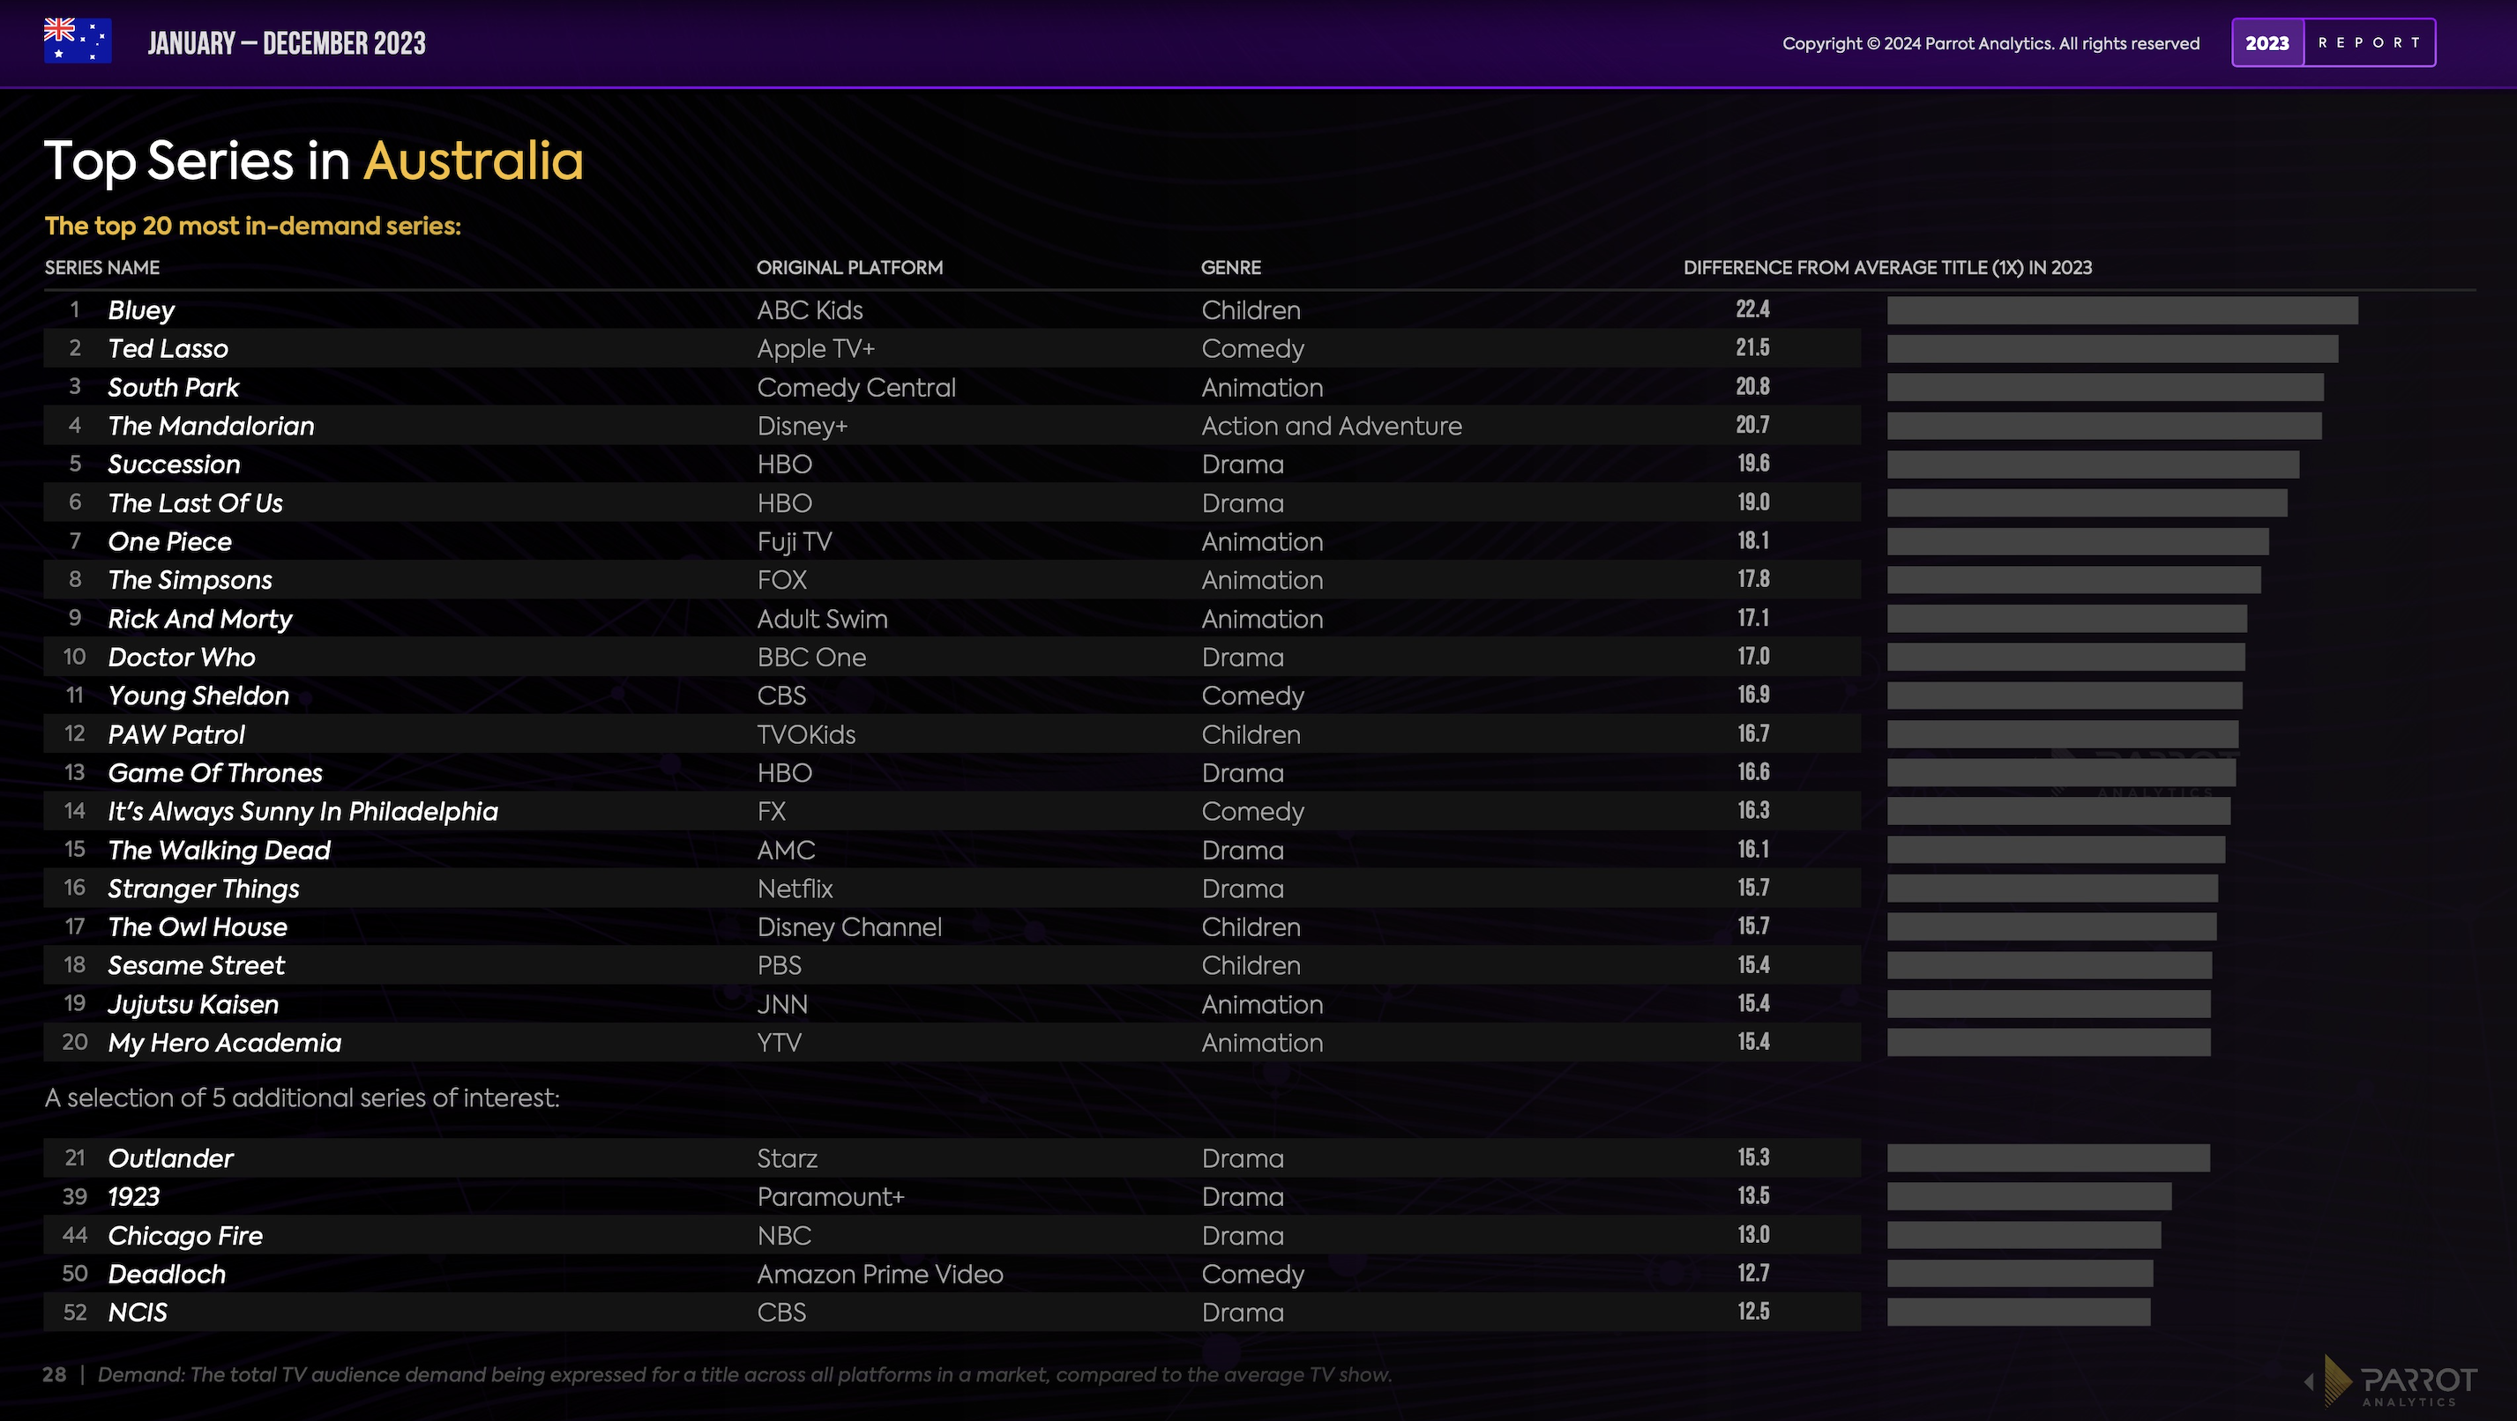Click TVOKids platform cell
Viewport: 2517px width, 1421px height.
pos(806,734)
